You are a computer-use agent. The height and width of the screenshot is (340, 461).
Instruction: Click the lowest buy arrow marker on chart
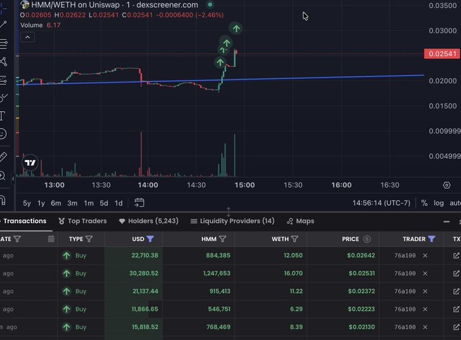(x=220, y=62)
